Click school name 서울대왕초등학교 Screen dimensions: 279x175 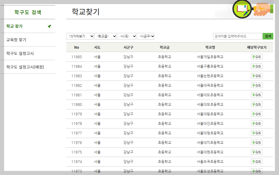pyautogui.click(x=210, y=114)
